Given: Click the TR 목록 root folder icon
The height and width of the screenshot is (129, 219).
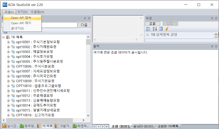Looking at the screenshot, I should (8, 37).
